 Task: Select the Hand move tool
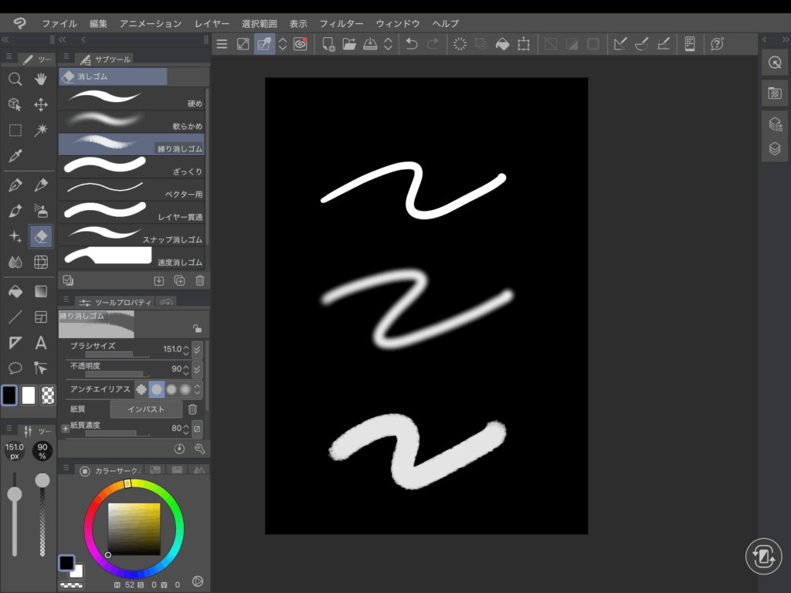tap(41, 79)
